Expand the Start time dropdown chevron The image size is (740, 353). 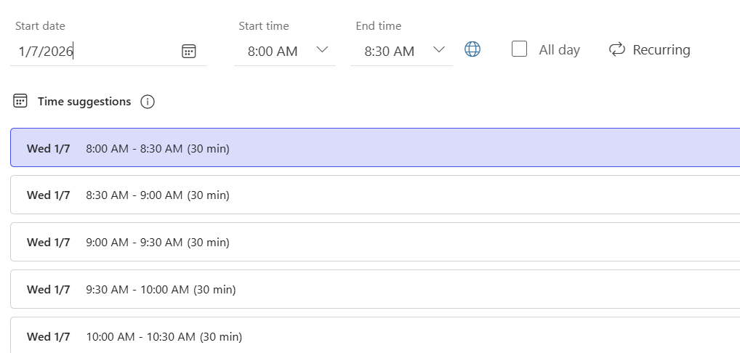pos(322,50)
